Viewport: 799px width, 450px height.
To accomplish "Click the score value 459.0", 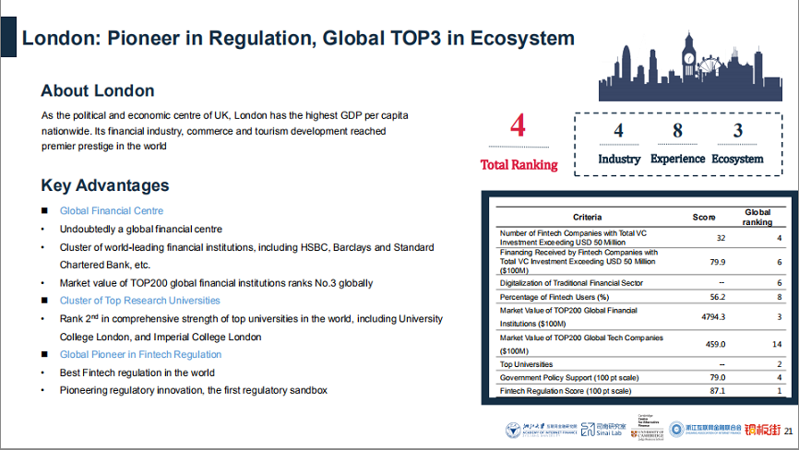I will click(715, 344).
